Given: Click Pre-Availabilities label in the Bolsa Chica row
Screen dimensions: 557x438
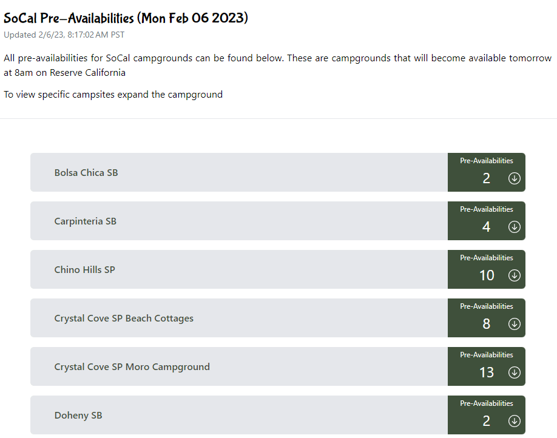Looking at the screenshot, I should point(486,161).
